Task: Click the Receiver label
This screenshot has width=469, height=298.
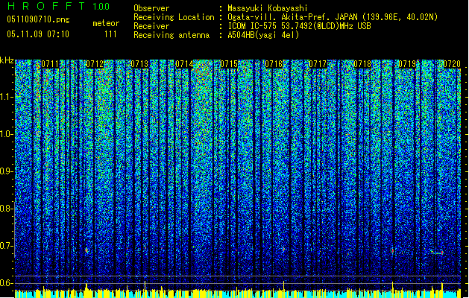Action: (151, 26)
